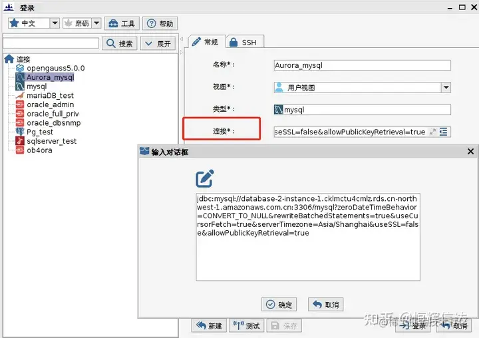
Task: Click the 测试 test connection button
Action: click(247, 325)
